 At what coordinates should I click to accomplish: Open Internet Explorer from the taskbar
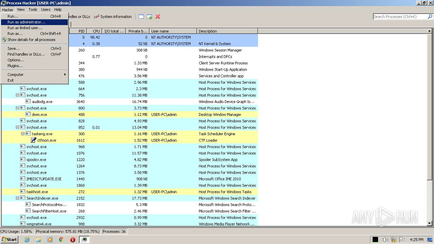coord(27,240)
